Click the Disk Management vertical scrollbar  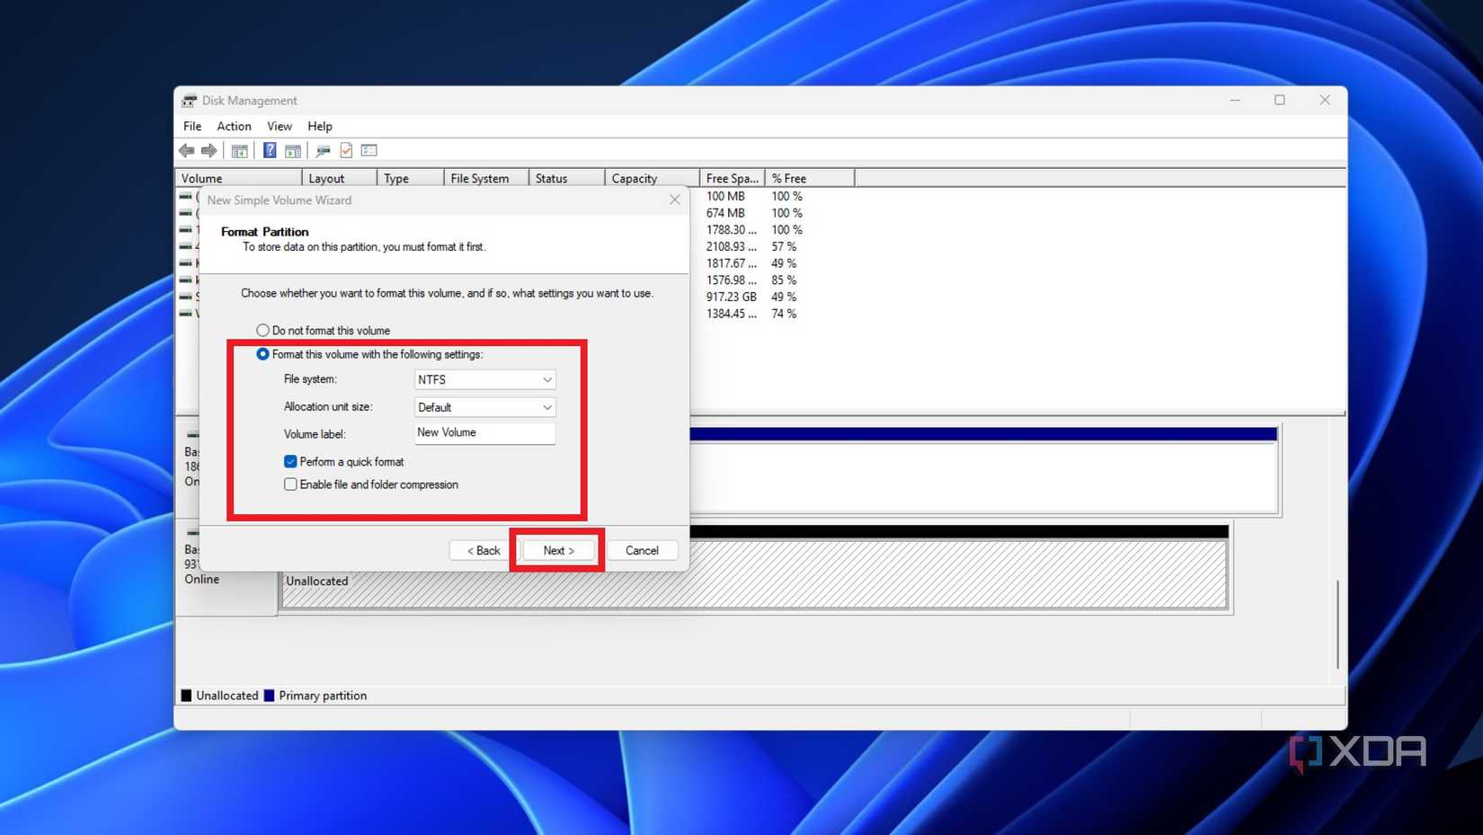coord(1337,625)
